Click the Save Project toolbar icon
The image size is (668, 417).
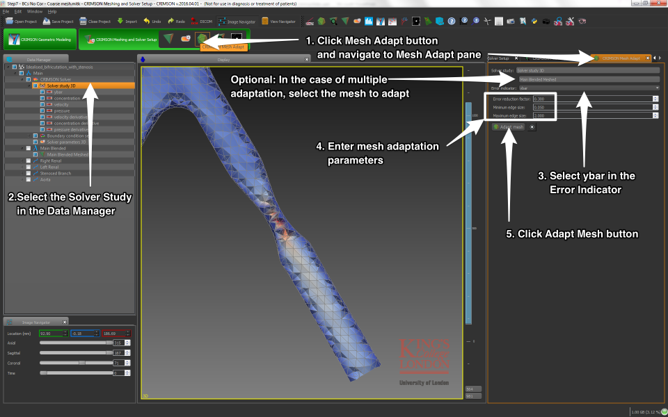coord(46,22)
